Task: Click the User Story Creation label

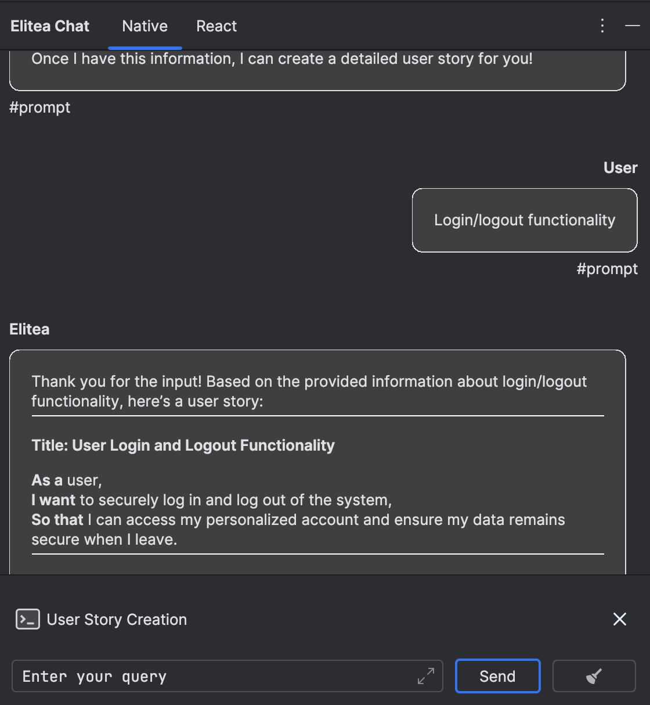Action: pos(117,620)
